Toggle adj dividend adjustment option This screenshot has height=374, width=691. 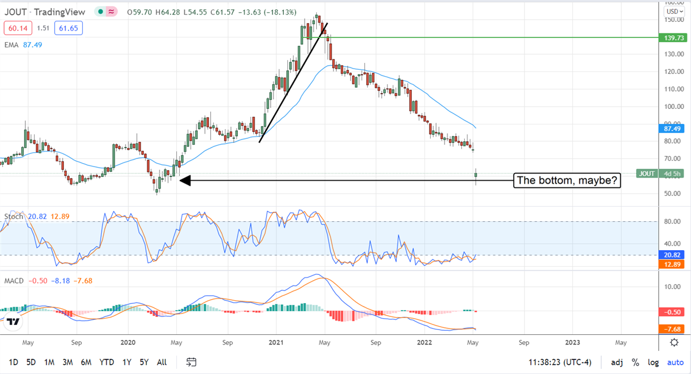tap(616, 362)
